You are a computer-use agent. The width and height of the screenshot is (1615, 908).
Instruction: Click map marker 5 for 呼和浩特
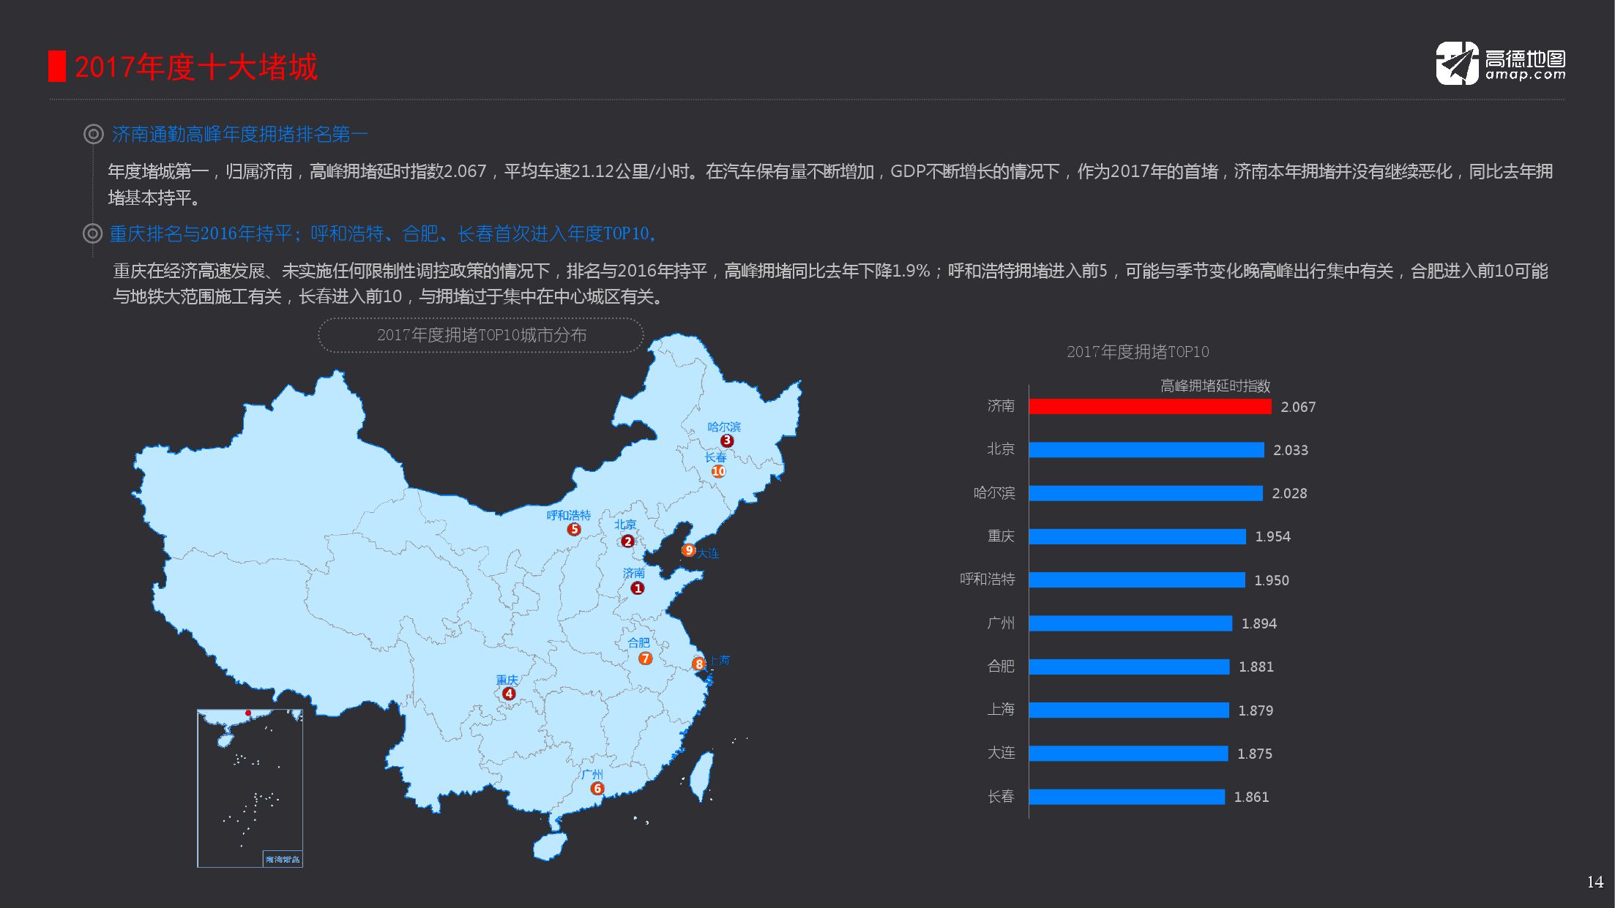point(574,530)
